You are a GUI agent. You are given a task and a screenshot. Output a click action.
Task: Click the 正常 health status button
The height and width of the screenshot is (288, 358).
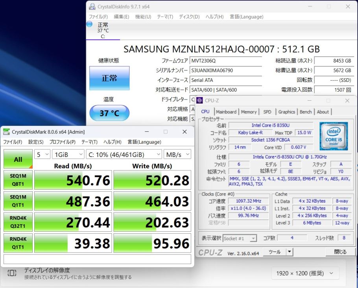click(109, 78)
